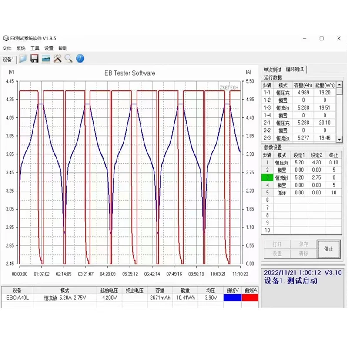Open the hammer and wrench tools icon
Image resolution: width=348 pixels, height=348 pixels.
click(57, 59)
